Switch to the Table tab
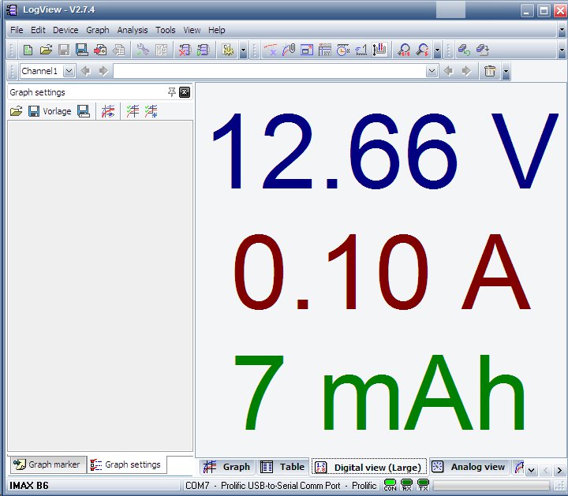This screenshot has width=568, height=496. tap(282, 467)
